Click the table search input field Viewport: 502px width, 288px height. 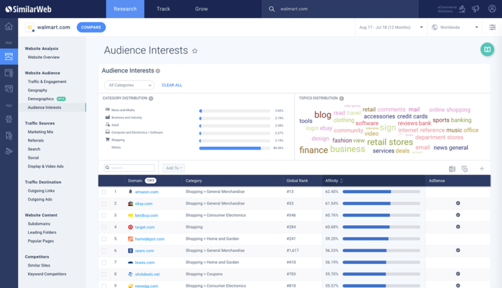point(129,168)
